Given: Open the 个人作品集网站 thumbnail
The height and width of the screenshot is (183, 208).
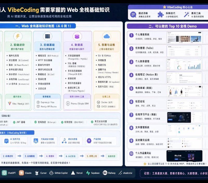Looking at the screenshot, I should coord(184,156).
